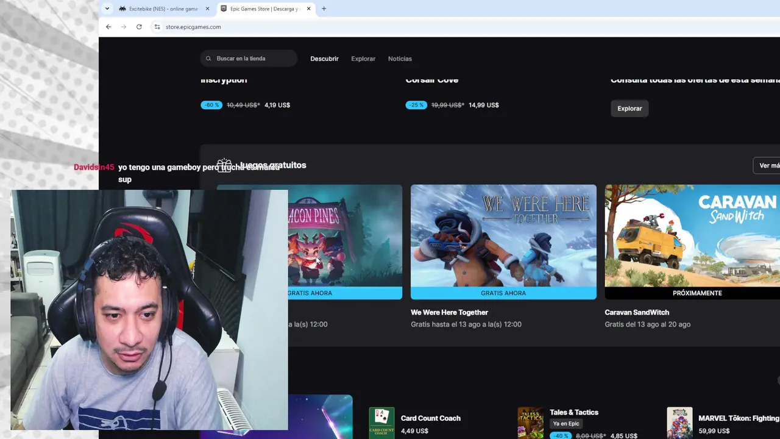Go back to the previous page

(108, 27)
